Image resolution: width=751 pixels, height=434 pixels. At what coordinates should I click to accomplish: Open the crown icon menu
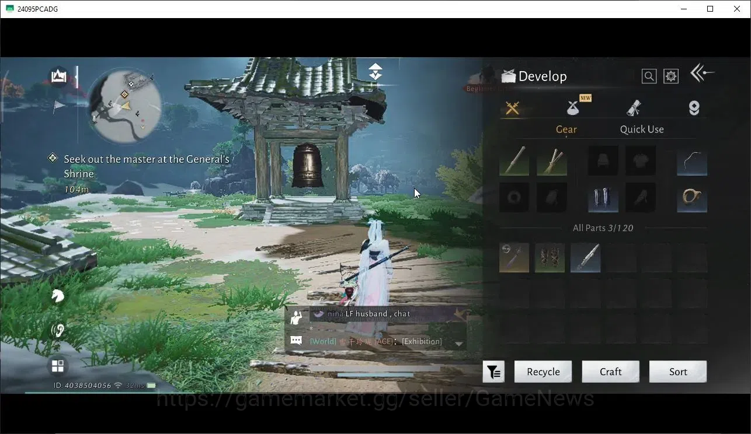pos(58,76)
